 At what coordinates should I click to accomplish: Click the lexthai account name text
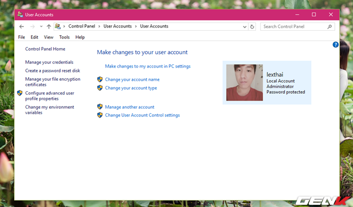coord(275,74)
